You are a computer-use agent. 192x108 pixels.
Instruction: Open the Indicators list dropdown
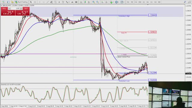pyautogui.click(x=112, y=2)
